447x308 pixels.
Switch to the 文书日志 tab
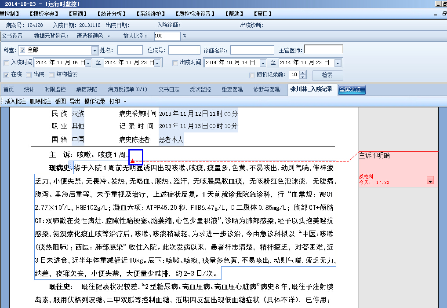(169, 89)
